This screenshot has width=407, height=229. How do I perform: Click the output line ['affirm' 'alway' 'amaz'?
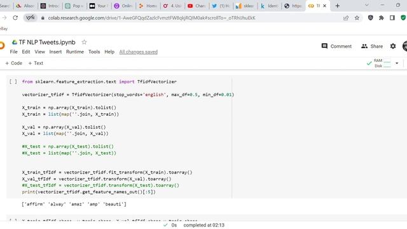click(x=74, y=204)
